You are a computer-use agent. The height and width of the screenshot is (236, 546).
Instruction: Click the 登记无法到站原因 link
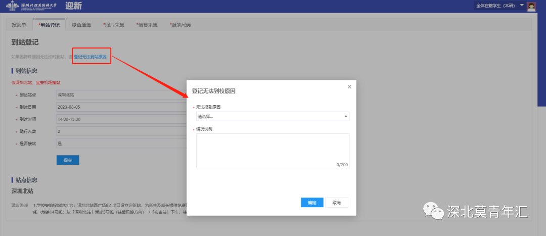pos(90,57)
